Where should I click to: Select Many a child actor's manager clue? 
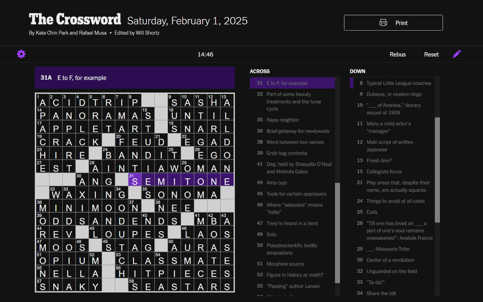(392, 128)
